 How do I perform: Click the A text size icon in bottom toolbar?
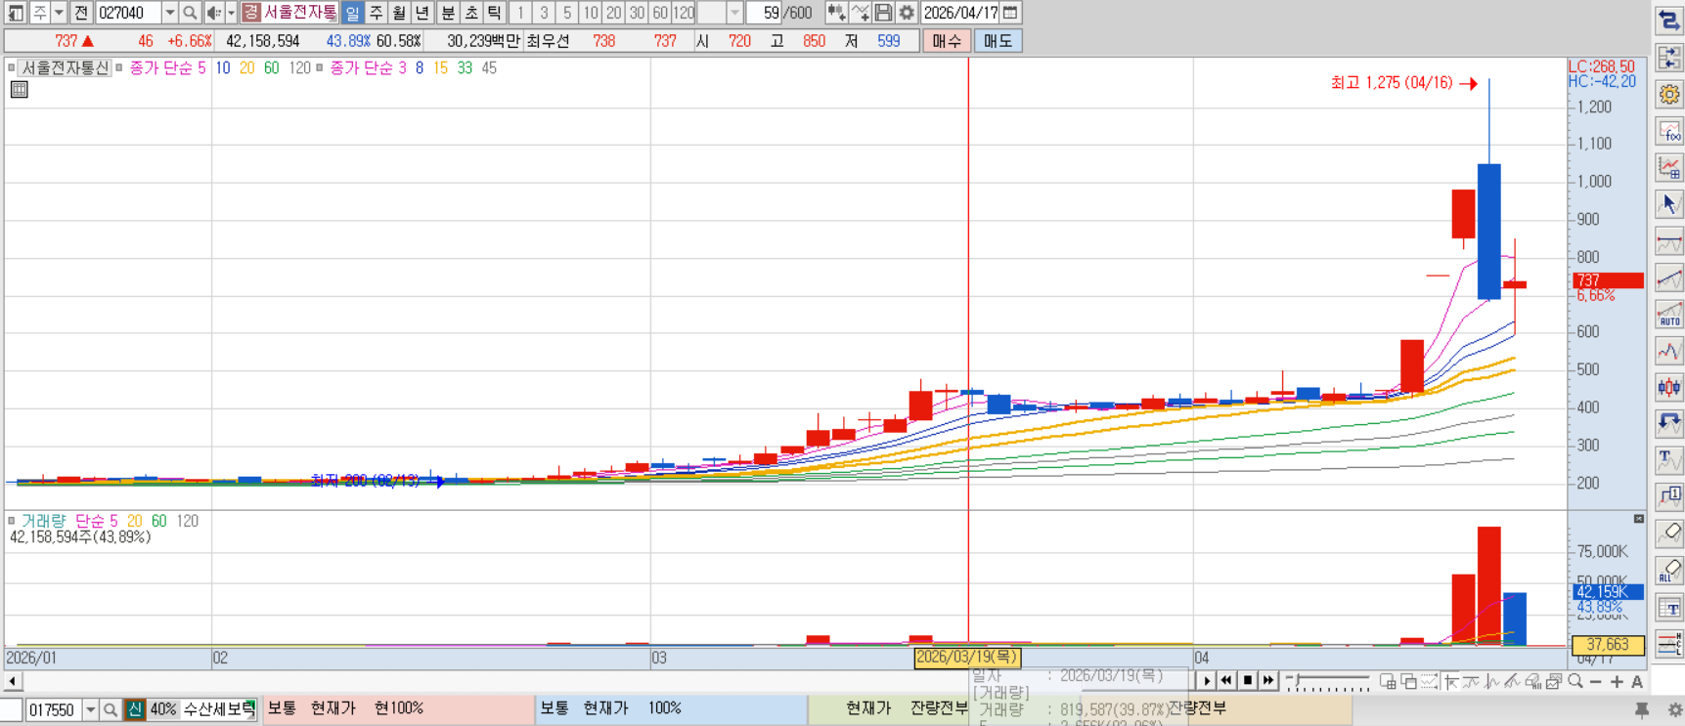click(1637, 681)
